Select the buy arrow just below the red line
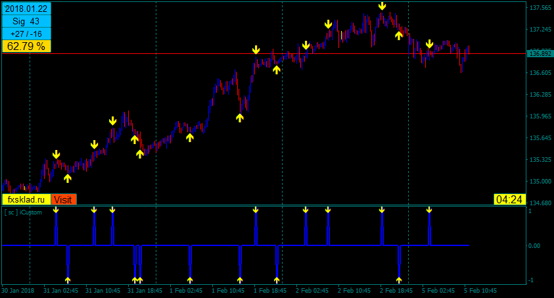The height and width of the screenshot is (298, 554). [x=277, y=70]
